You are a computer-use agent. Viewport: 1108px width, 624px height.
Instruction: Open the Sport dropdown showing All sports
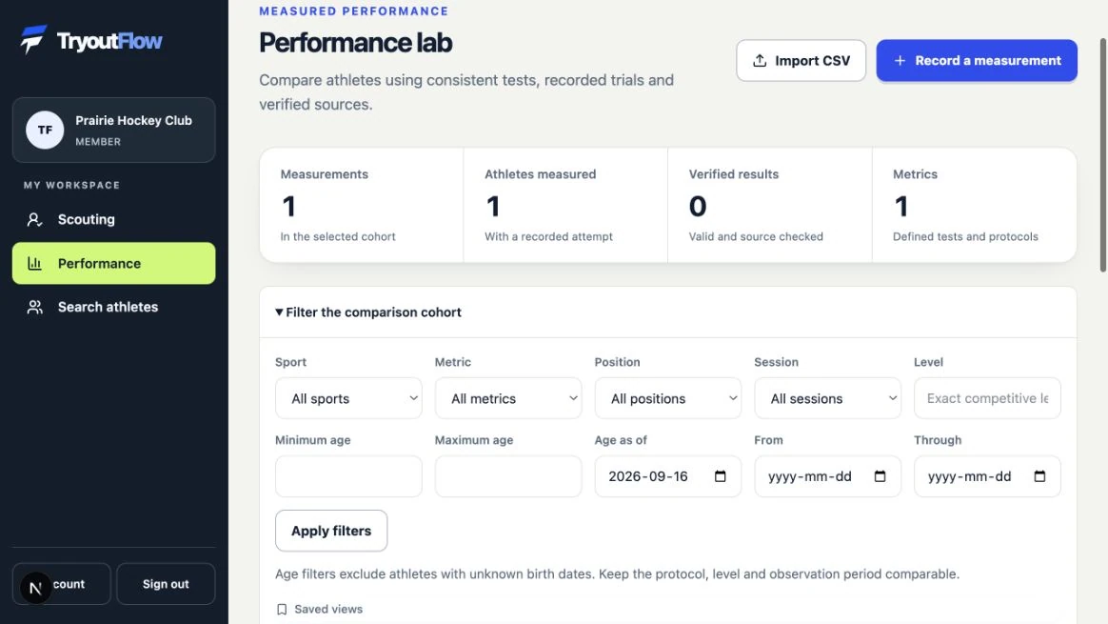click(348, 398)
